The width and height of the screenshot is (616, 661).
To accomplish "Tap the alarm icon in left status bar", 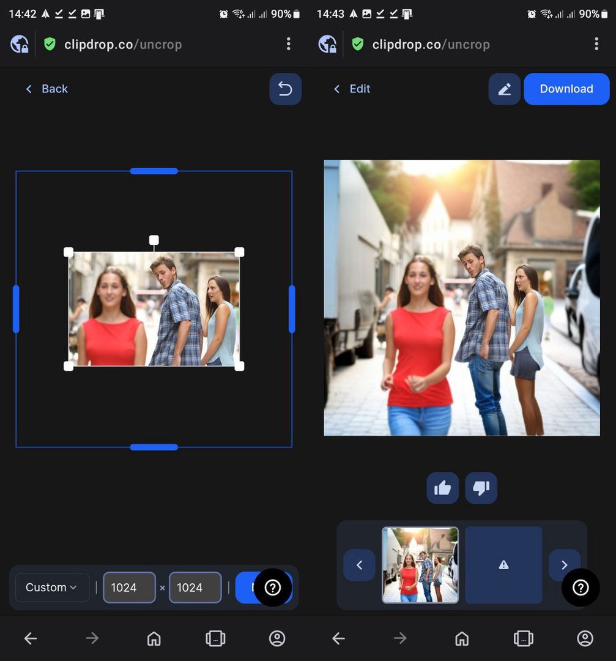I will (223, 14).
